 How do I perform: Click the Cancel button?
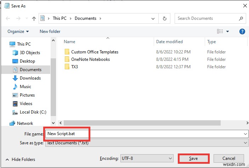coord(229,158)
